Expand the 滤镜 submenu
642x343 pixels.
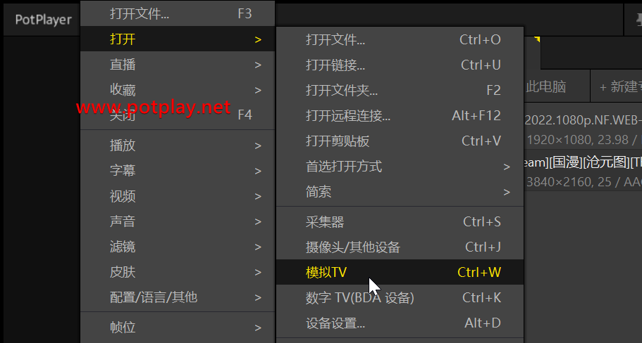tap(178, 247)
